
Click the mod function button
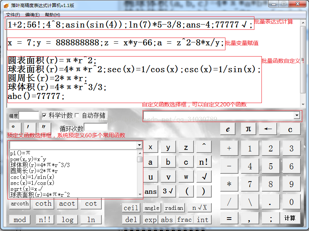tap(20, 219)
